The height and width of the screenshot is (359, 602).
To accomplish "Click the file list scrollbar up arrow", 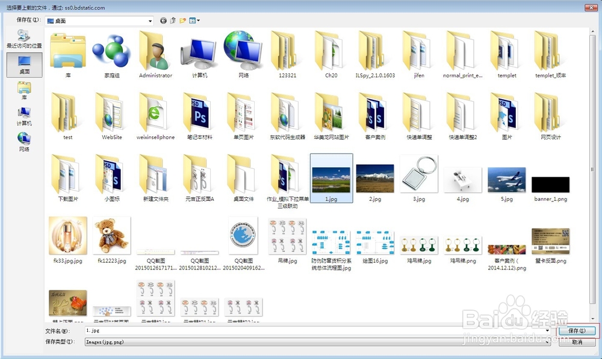I will (592, 31).
